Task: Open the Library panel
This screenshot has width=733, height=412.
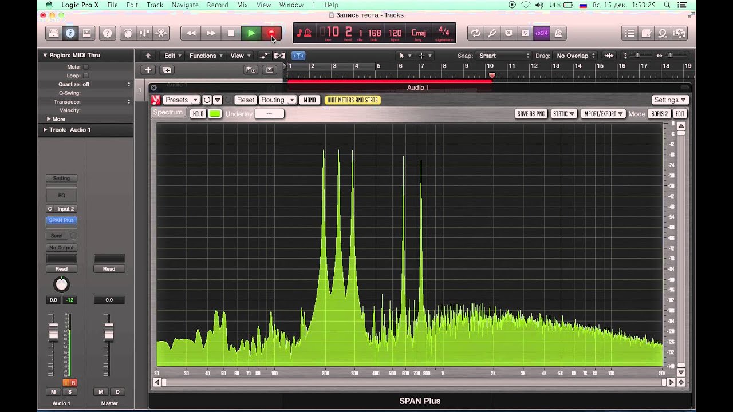Action: (x=53, y=33)
